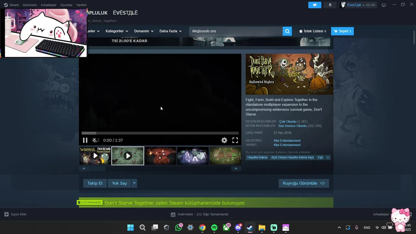
Task: Select the Hayatta Kalma tag
Action: (x=257, y=157)
